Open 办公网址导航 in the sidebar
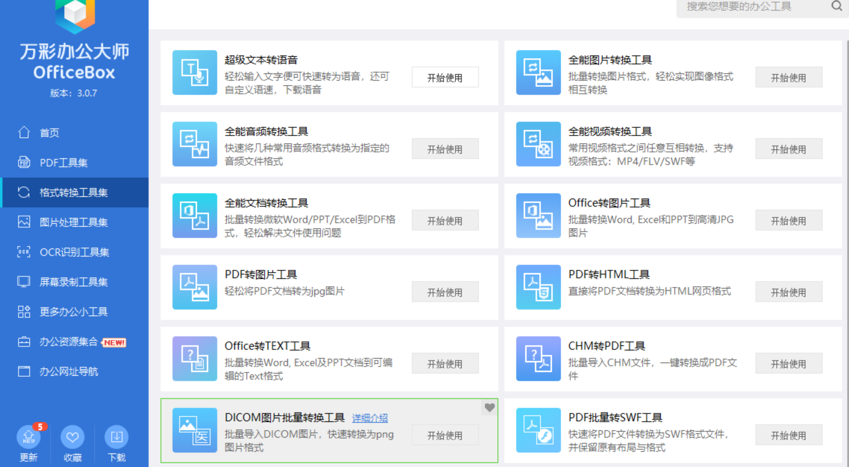The image size is (849, 467). (75, 371)
